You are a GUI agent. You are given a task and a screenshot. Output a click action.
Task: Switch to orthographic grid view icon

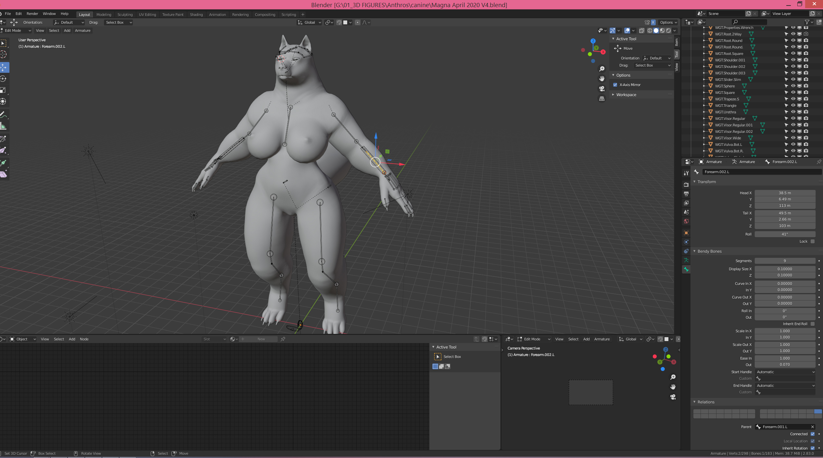pyautogui.click(x=601, y=99)
